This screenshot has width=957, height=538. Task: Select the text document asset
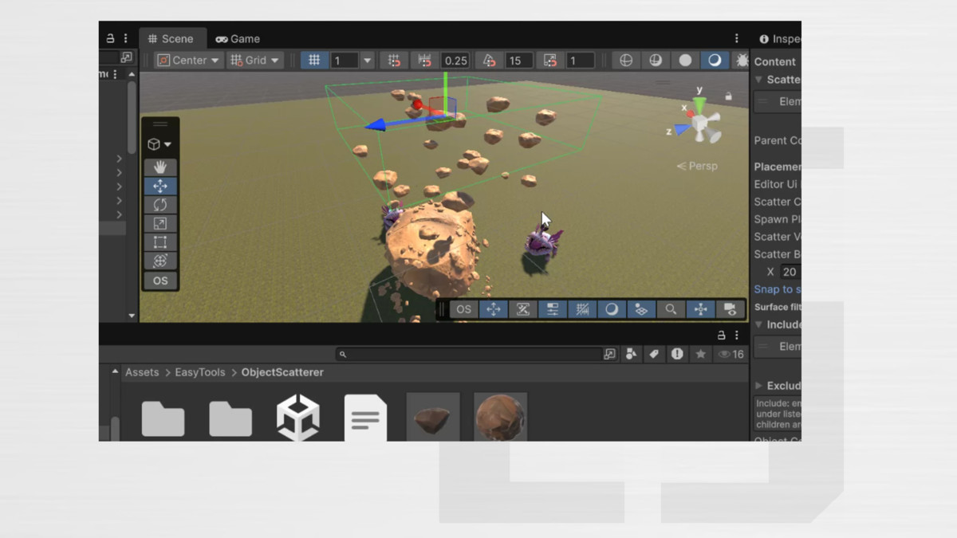[x=365, y=418]
